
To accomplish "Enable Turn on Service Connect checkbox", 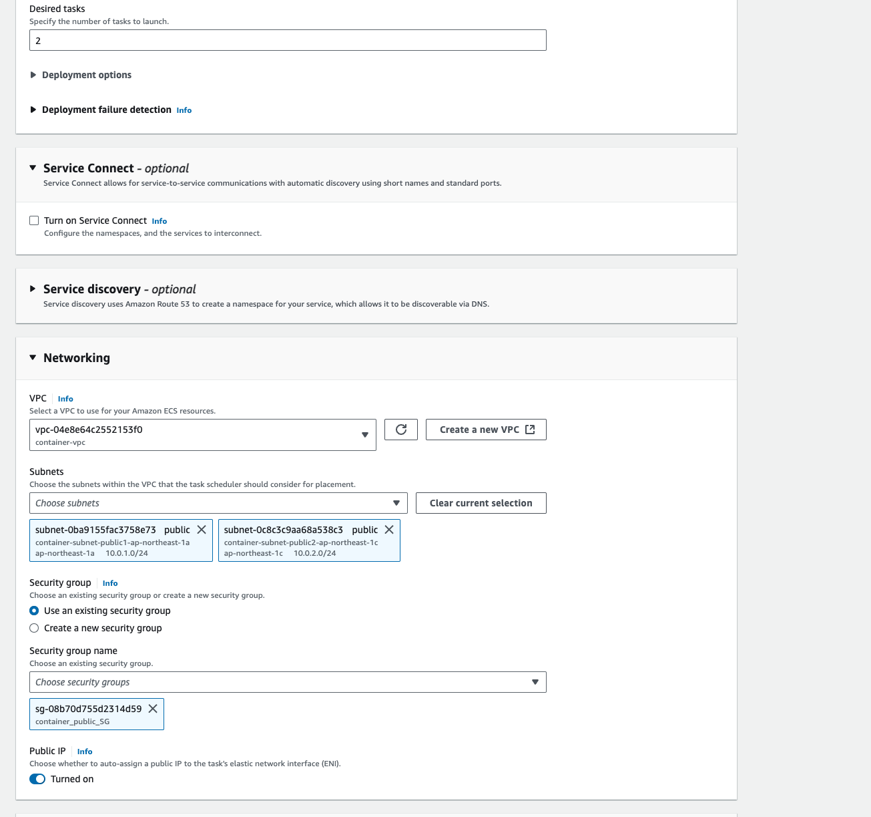I will click(x=34, y=220).
